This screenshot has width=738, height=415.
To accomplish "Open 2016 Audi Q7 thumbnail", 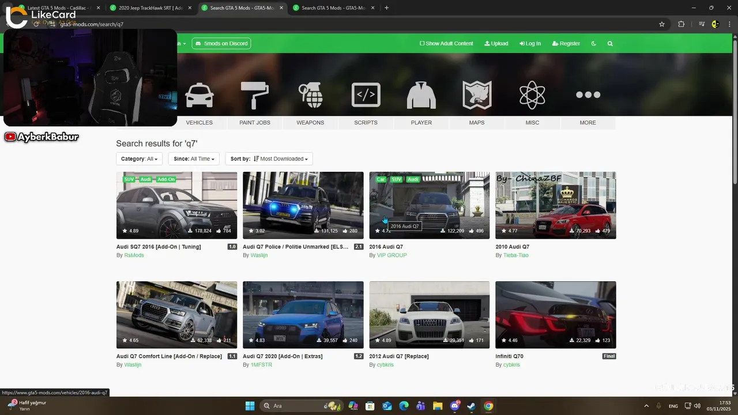I will point(429,205).
